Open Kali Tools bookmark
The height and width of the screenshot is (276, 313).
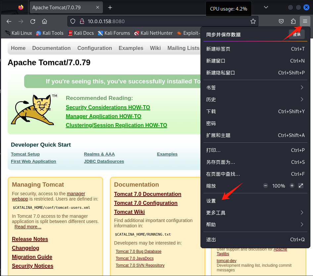(x=50, y=33)
